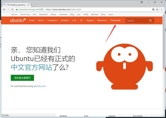This screenshot has width=166, height=118.
Task: Click the green padlock security icon
Action: pos(17,9)
